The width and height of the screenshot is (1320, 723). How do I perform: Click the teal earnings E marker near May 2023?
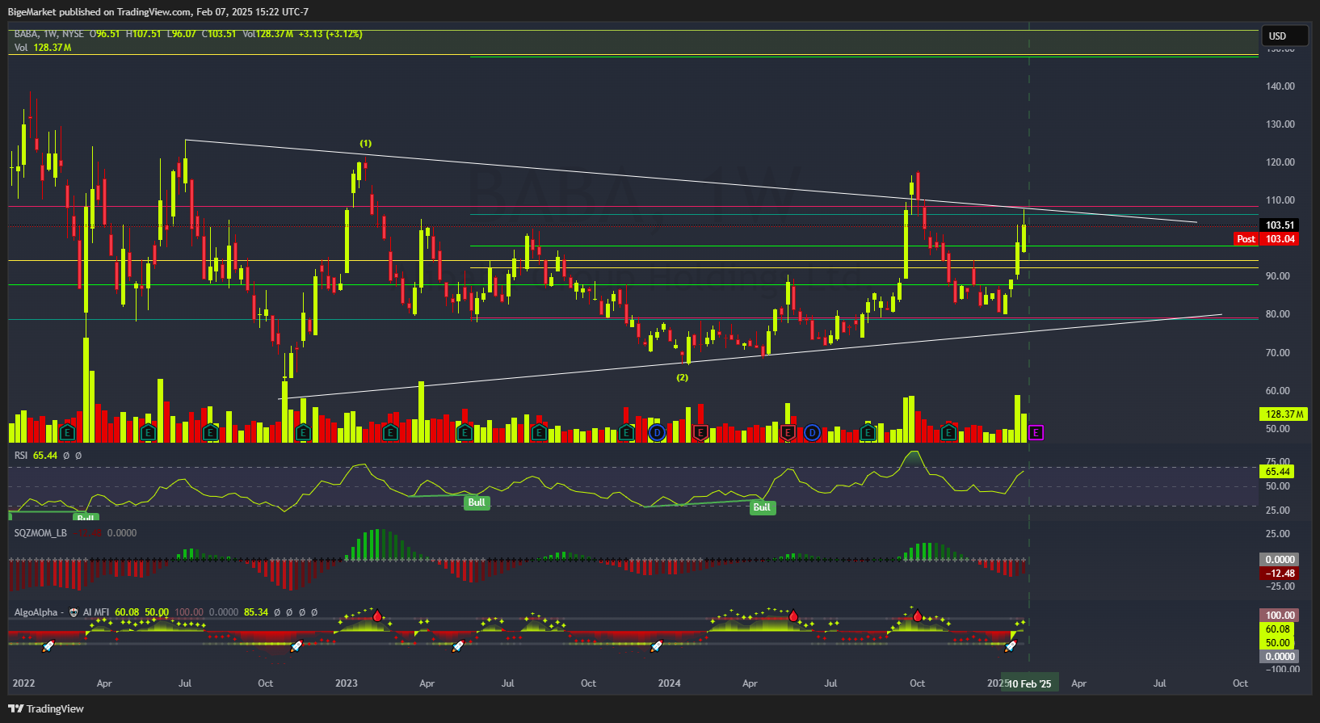[465, 433]
